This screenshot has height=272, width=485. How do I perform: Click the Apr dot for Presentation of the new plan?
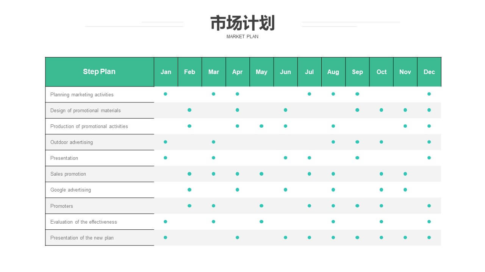(x=237, y=237)
